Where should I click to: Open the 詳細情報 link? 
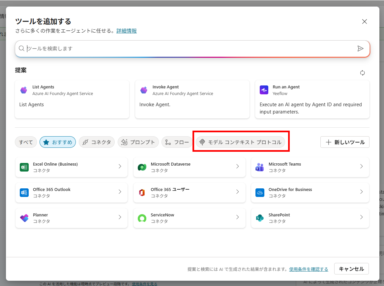127,31
